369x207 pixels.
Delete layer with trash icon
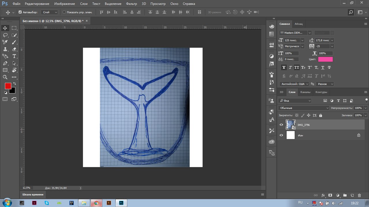pos(359,195)
